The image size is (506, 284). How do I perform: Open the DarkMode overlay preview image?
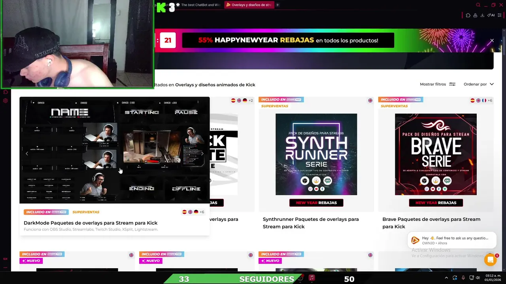coord(115,150)
